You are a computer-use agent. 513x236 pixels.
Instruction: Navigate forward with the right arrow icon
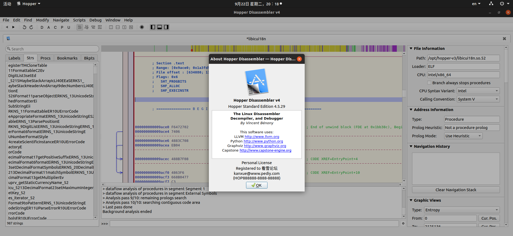[13, 27]
